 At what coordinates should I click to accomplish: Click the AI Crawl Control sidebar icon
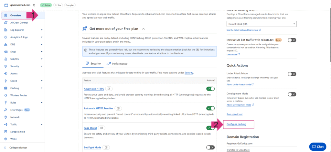point(6,23)
